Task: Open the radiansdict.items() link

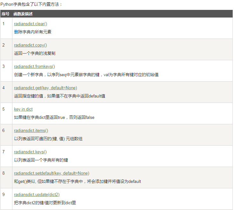Action: point(31,131)
